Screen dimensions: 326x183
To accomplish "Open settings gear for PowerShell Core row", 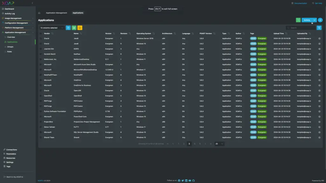I will [x=319, y=117].
